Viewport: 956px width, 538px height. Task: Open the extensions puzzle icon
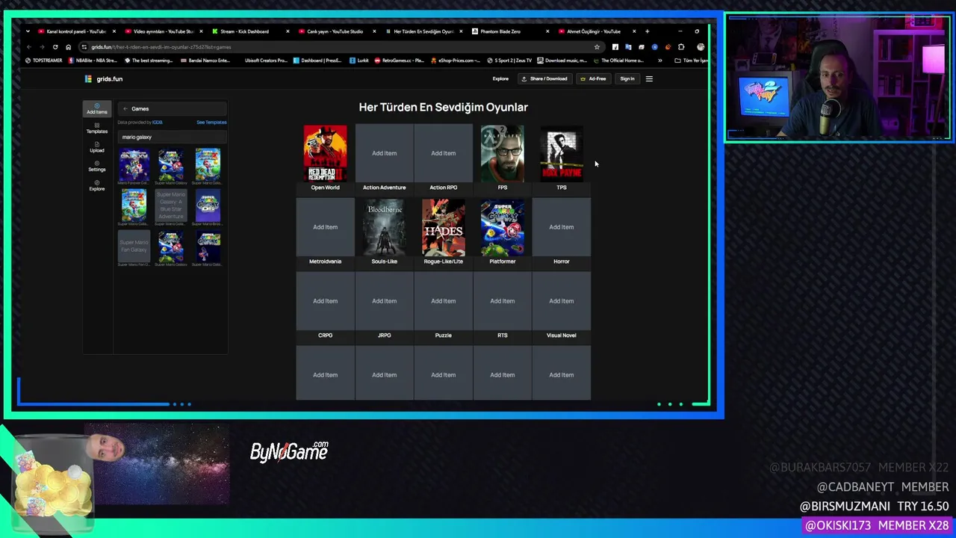click(x=681, y=47)
